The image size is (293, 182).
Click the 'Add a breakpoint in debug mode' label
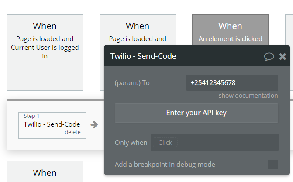click(165, 165)
